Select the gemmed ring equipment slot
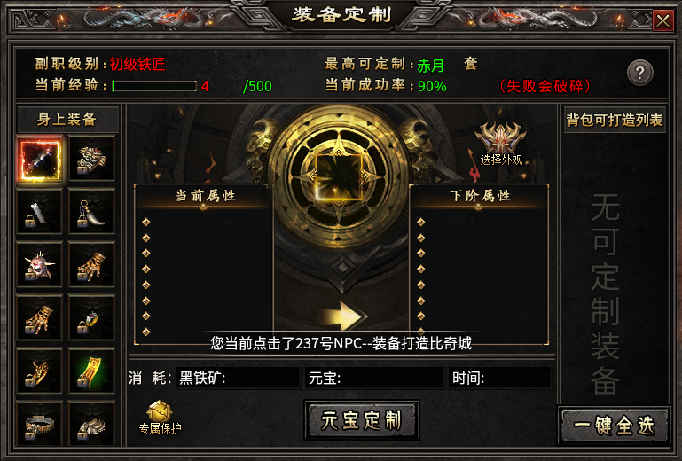 [x=91, y=317]
